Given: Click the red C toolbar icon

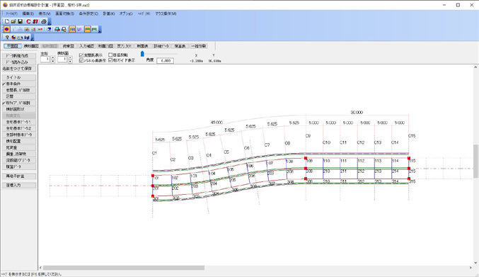Looking at the screenshot, I should 28,21.
